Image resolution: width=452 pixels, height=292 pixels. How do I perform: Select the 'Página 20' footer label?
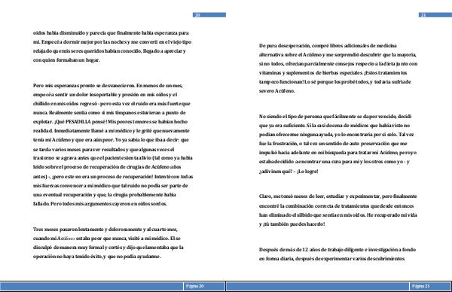194,286
